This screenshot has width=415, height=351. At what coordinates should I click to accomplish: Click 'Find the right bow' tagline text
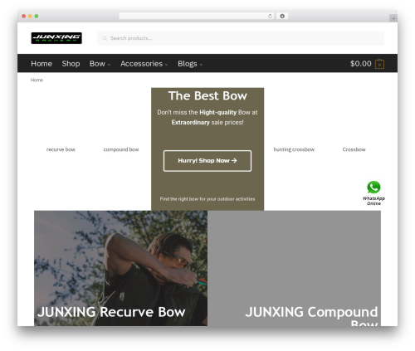coord(207,199)
